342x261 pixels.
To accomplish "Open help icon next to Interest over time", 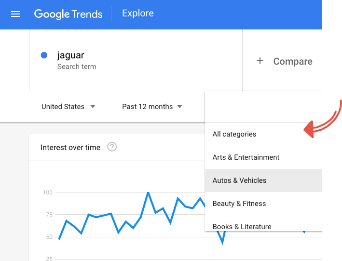I will click(112, 147).
